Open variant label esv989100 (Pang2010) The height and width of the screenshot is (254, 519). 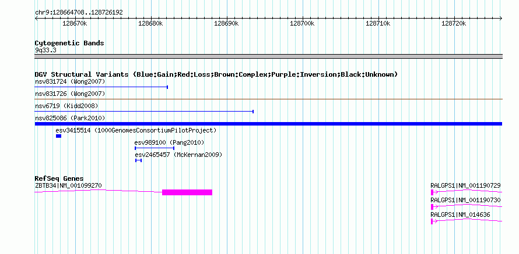click(169, 142)
